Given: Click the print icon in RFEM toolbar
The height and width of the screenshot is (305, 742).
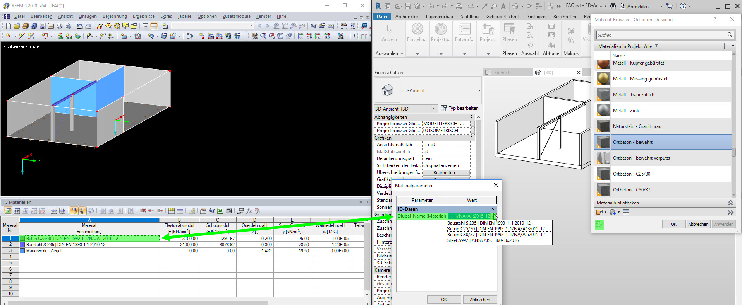Looking at the screenshot, I should pos(60,26).
